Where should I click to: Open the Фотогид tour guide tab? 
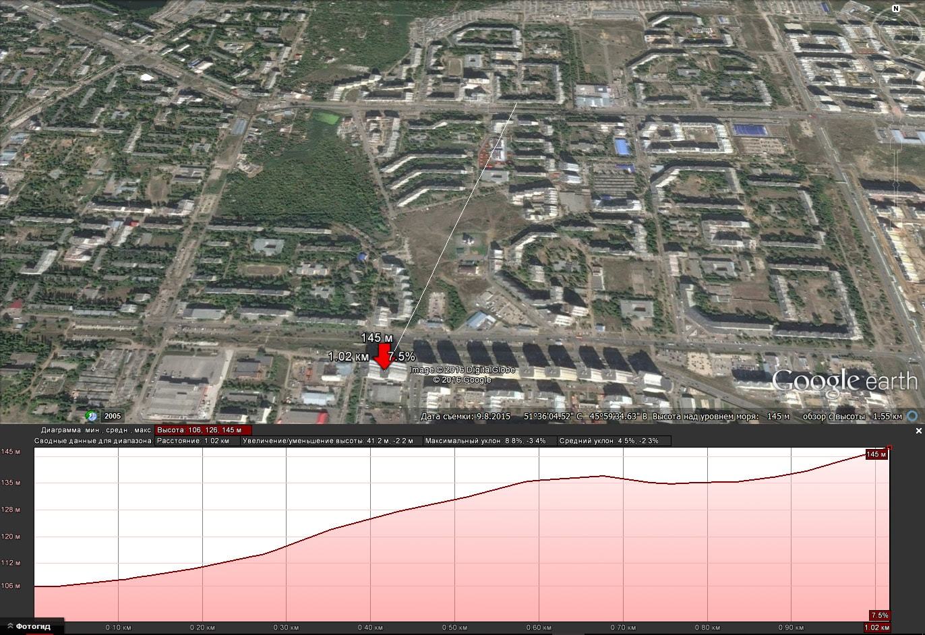tap(32, 626)
